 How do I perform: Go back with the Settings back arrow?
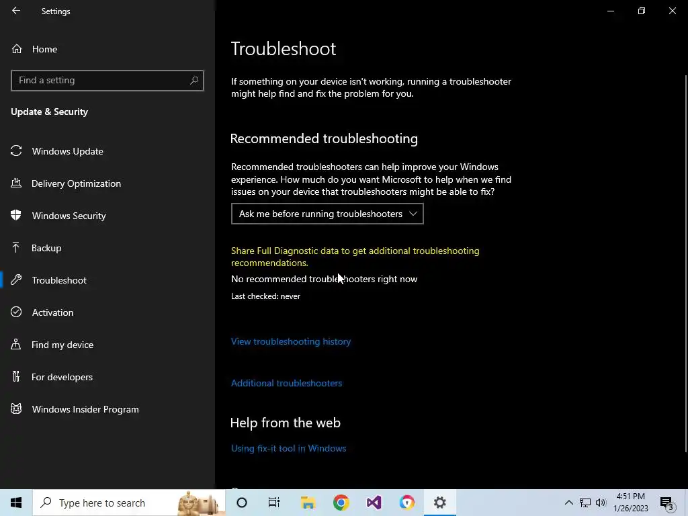[x=16, y=11]
